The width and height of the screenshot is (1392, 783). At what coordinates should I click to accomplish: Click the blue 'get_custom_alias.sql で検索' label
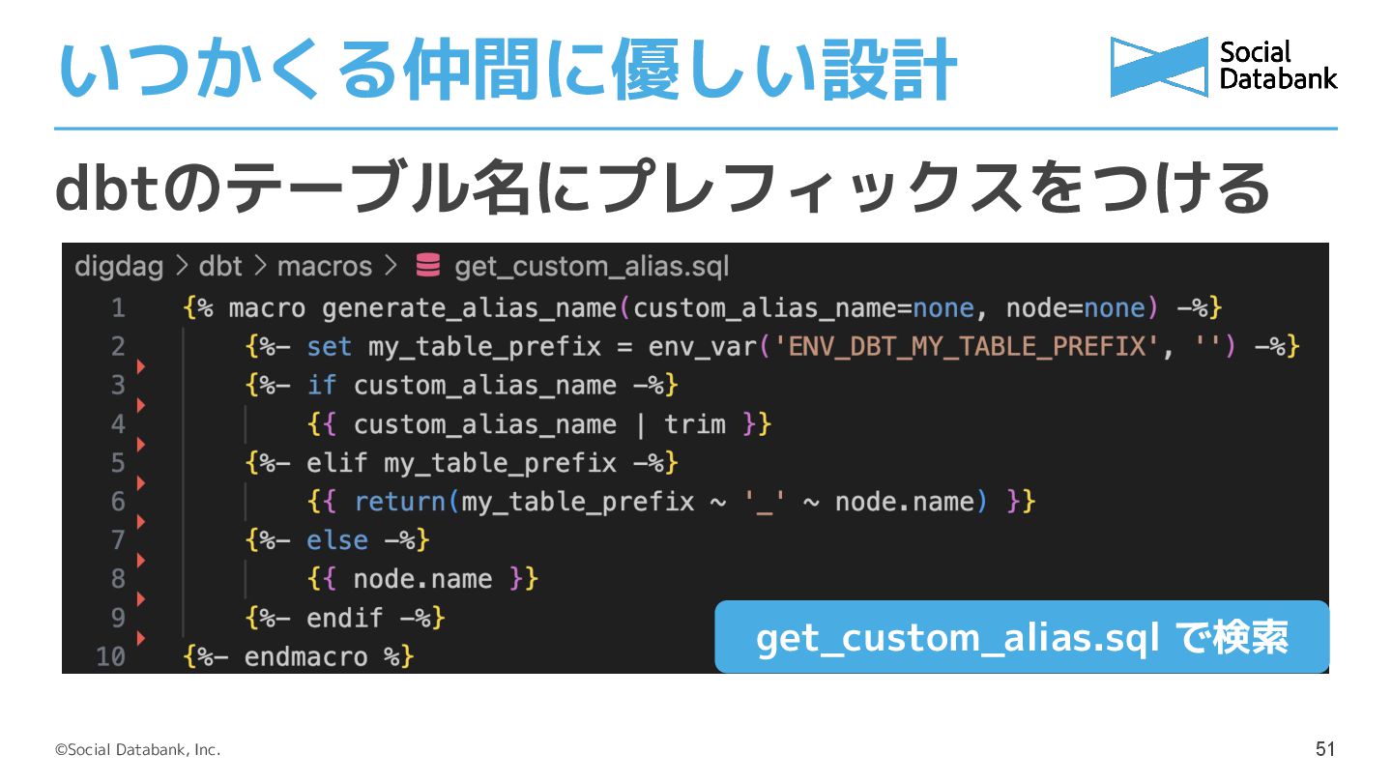1022,637
